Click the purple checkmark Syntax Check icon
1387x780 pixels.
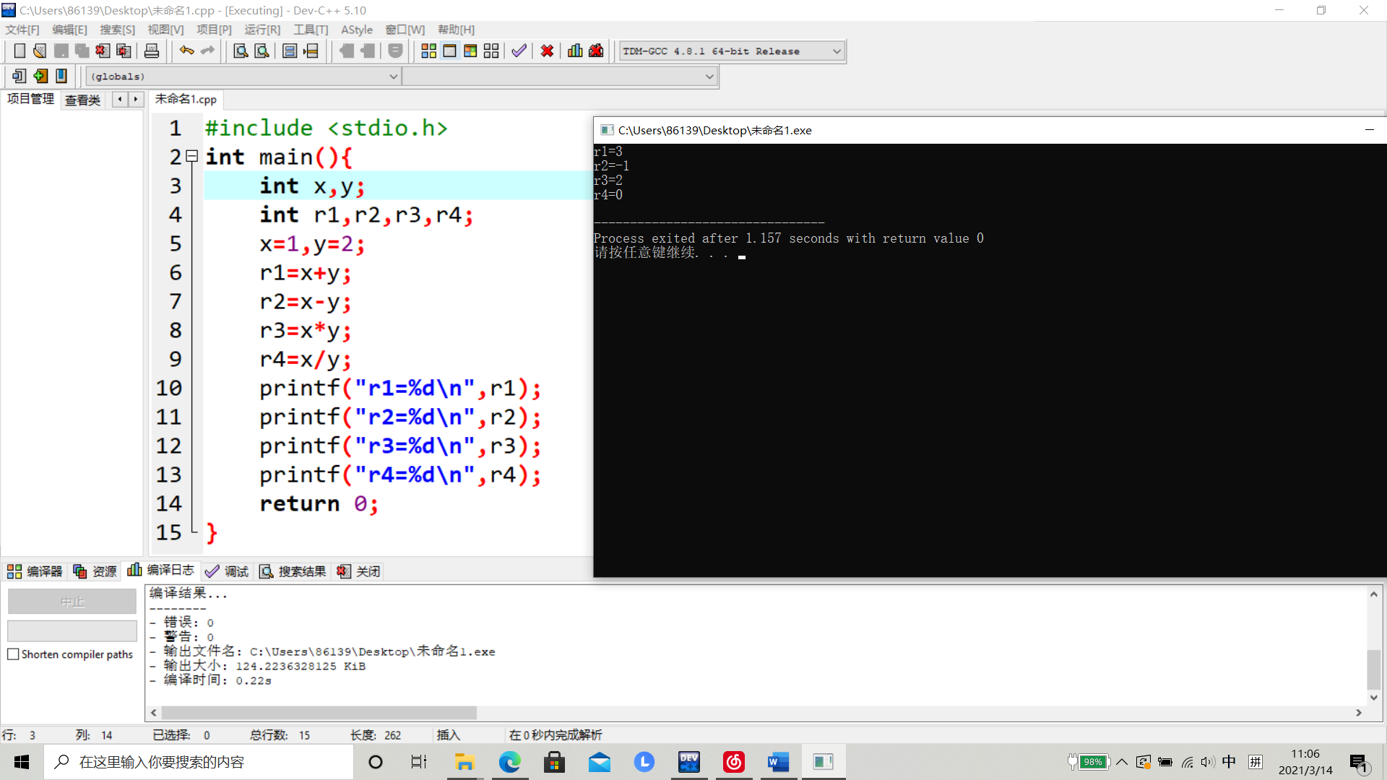point(519,51)
